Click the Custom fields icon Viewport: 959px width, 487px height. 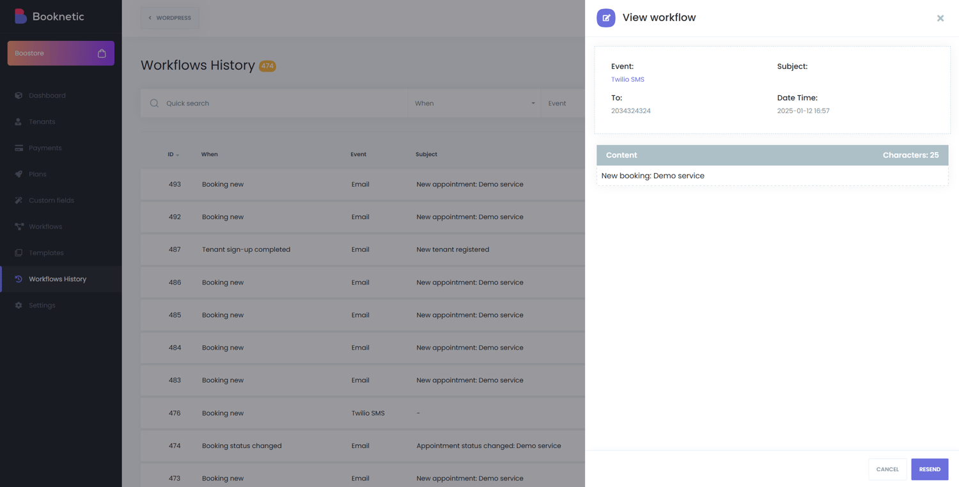coord(19,200)
